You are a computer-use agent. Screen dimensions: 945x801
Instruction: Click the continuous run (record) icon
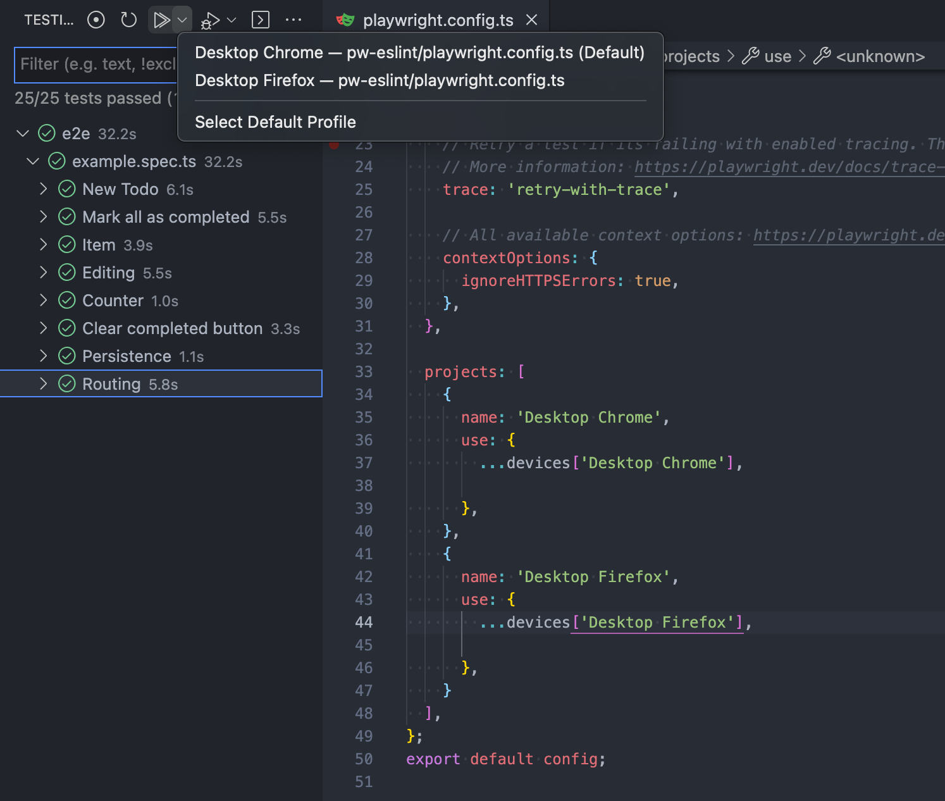[96, 20]
